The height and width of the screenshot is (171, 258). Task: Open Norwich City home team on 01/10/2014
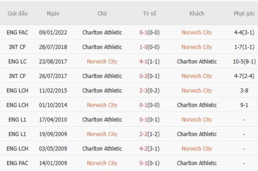(x=102, y=105)
